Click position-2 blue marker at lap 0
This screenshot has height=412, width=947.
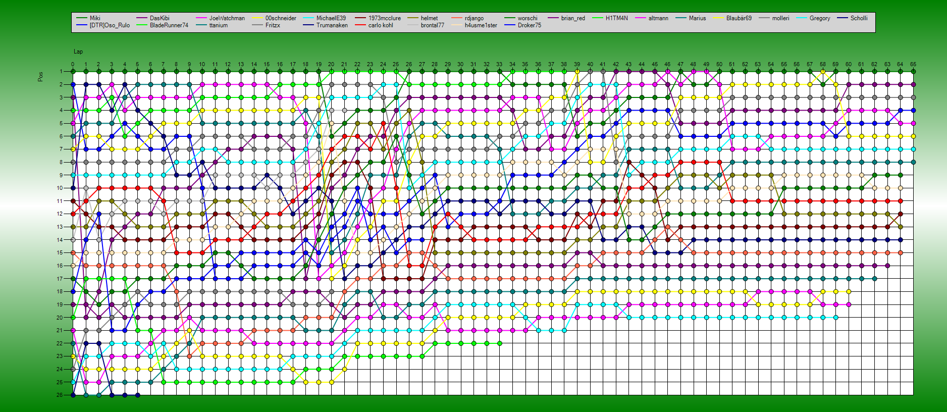pyautogui.click(x=73, y=85)
